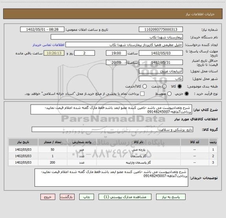Click the response deadline time 19:00 field

(116, 53)
